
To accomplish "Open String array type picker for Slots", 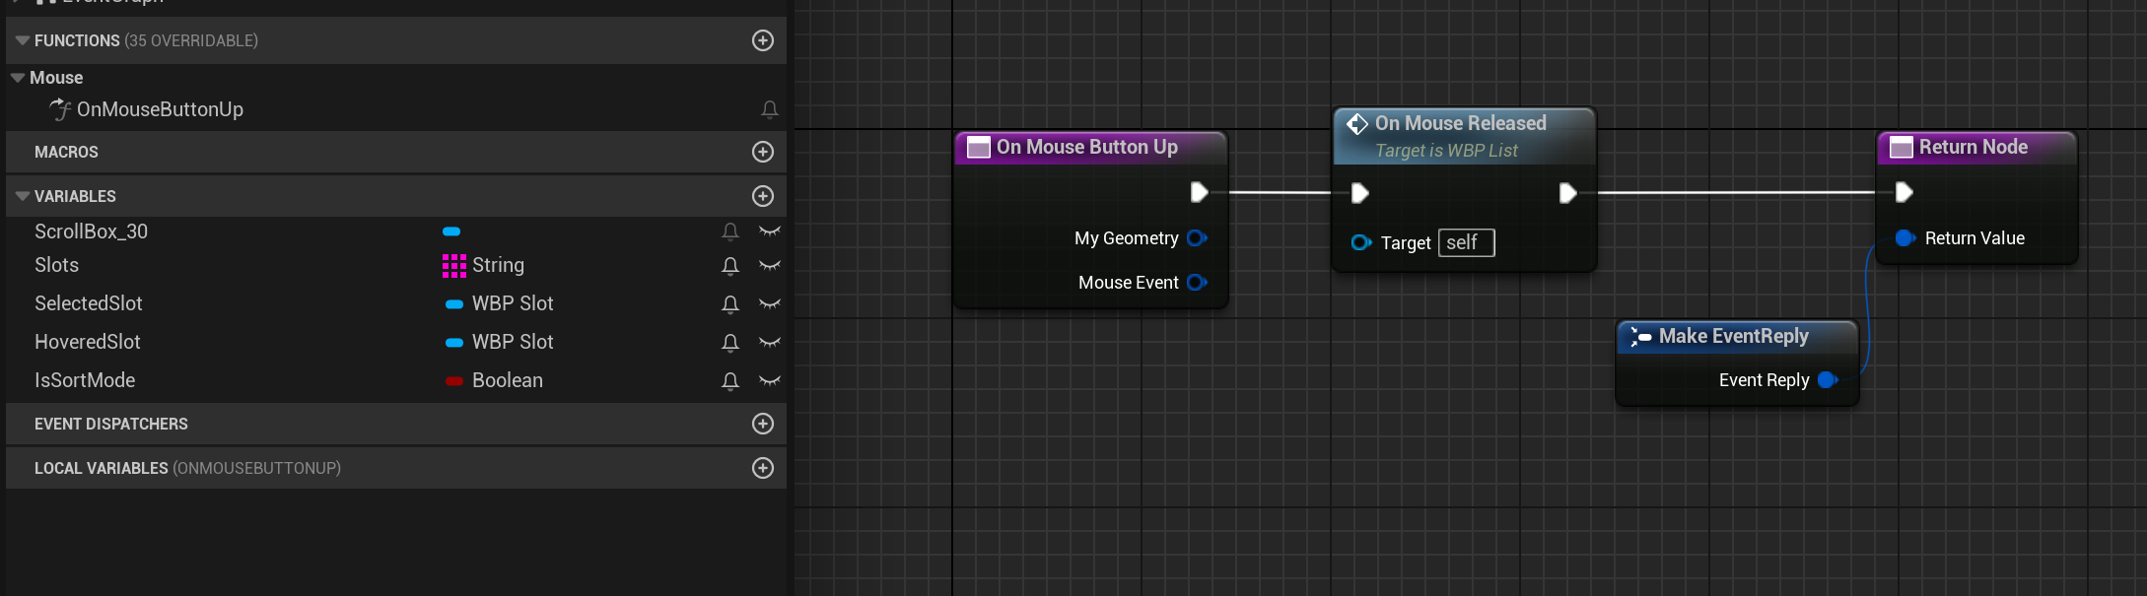I will (484, 265).
